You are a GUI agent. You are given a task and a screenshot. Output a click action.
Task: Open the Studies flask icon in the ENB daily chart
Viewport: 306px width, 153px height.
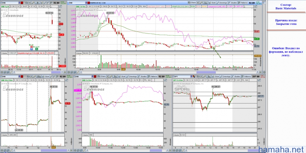tap(48, 3)
